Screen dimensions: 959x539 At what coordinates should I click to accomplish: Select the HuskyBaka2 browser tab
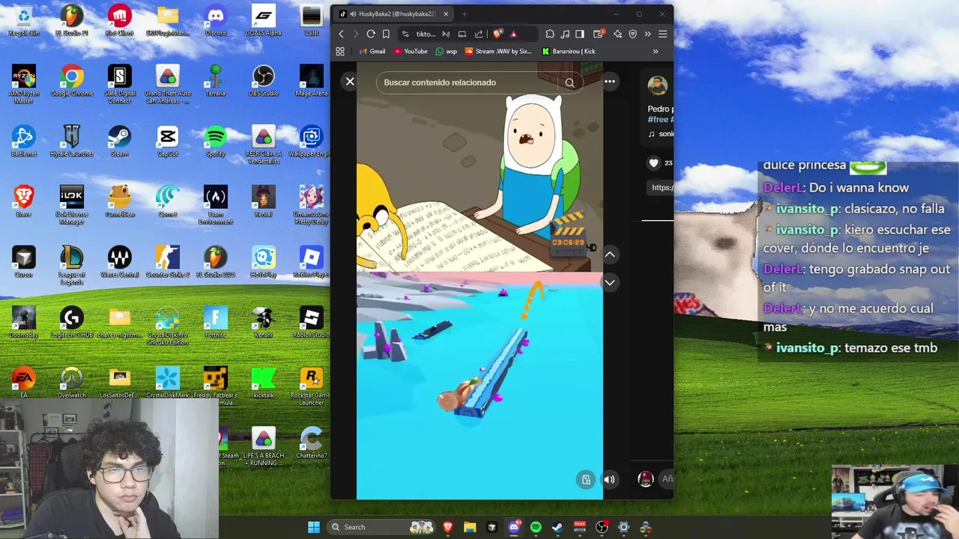pyautogui.click(x=393, y=13)
